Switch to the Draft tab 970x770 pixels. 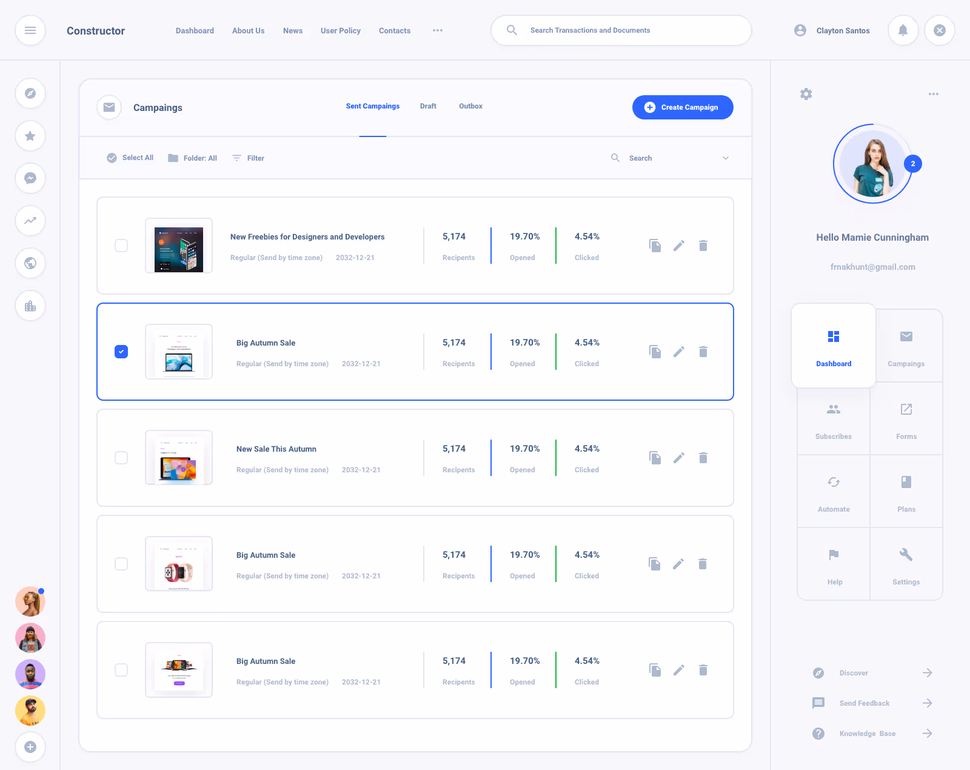[x=428, y=106]
